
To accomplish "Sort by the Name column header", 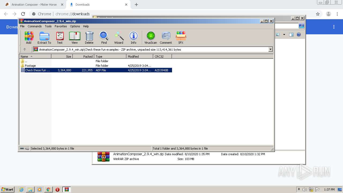I will click(35, 56).
